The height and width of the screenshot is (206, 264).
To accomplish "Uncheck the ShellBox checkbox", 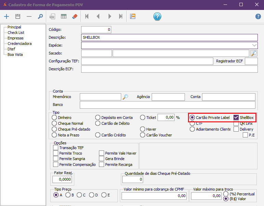I will 236,118.
